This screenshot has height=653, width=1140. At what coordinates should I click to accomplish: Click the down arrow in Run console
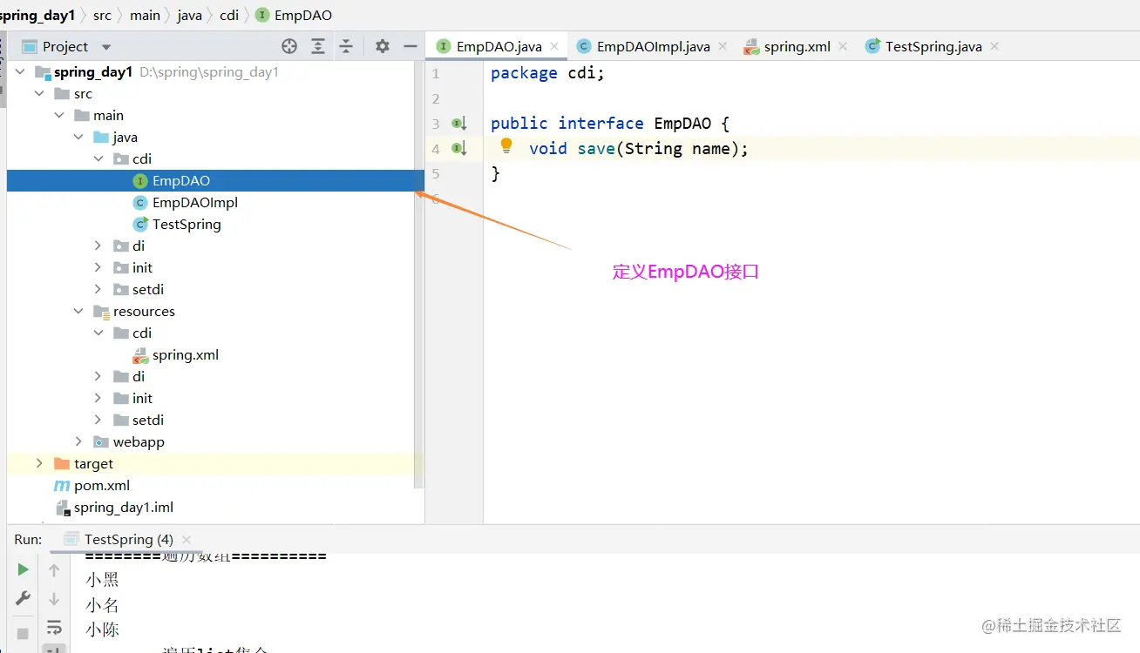point(54,599)
